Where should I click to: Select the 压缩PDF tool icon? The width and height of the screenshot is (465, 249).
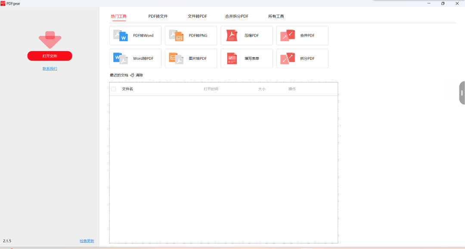pos(232,35)
